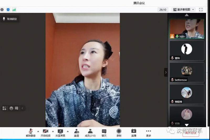Click 解除静音 to unmute microphone
Screen dimensions: 210x140
[x=31, y=133]
